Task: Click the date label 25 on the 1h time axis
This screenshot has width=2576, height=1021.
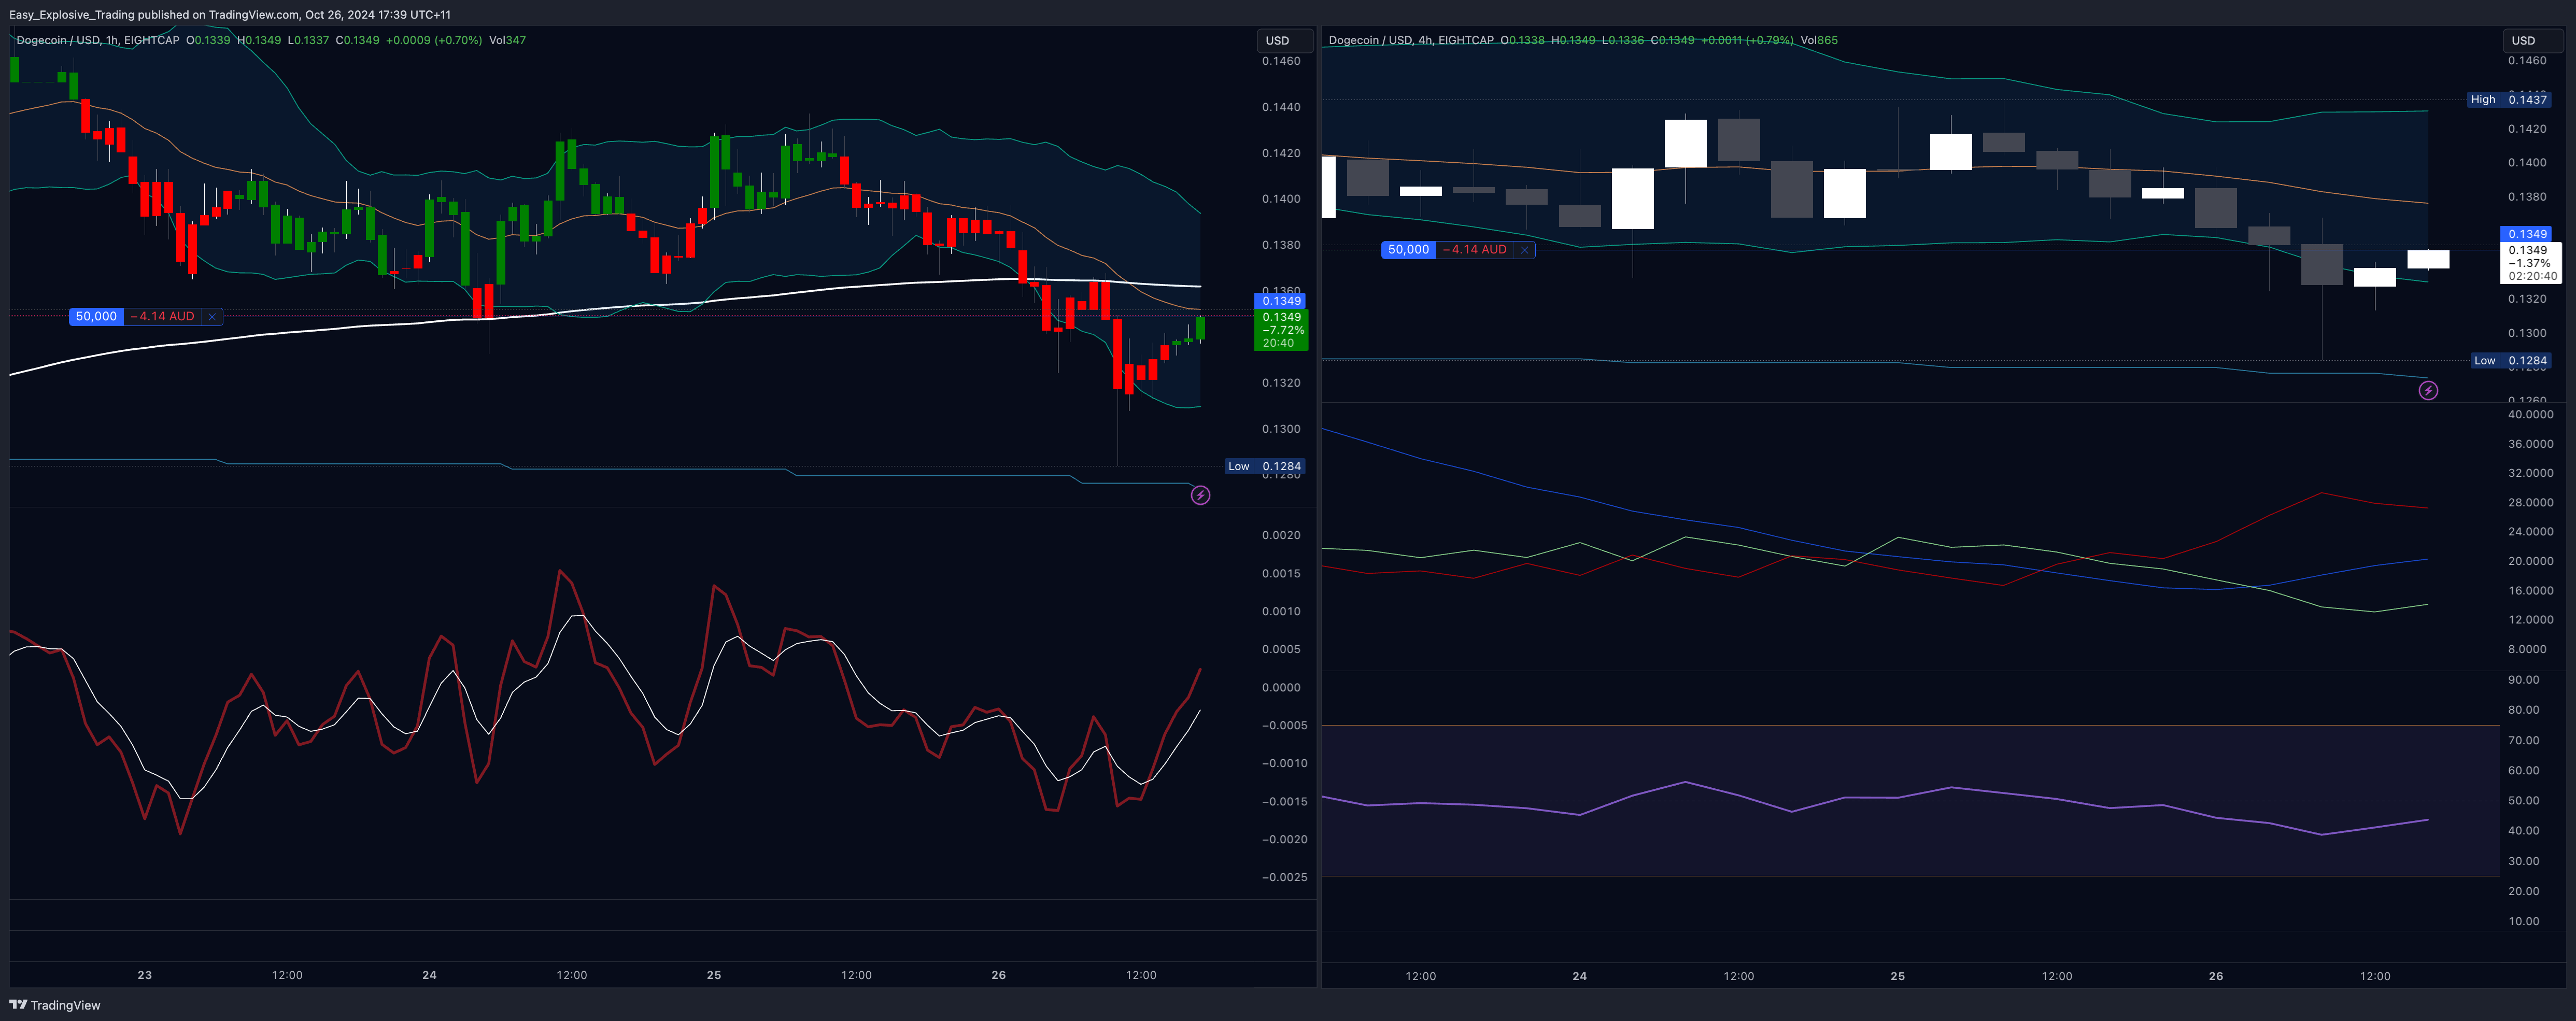Action: (714, 975)
